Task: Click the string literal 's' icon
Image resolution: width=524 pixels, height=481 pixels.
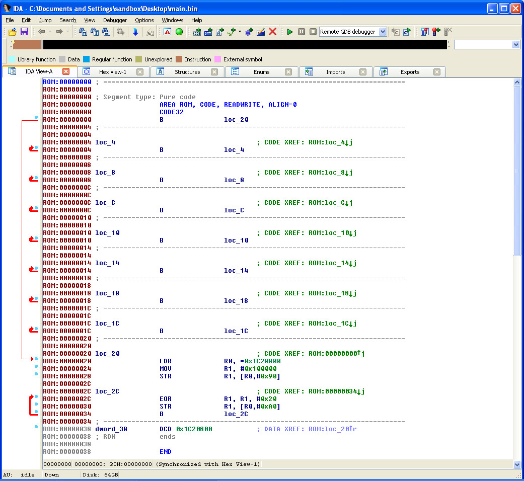Action: [x=232, y=32]
